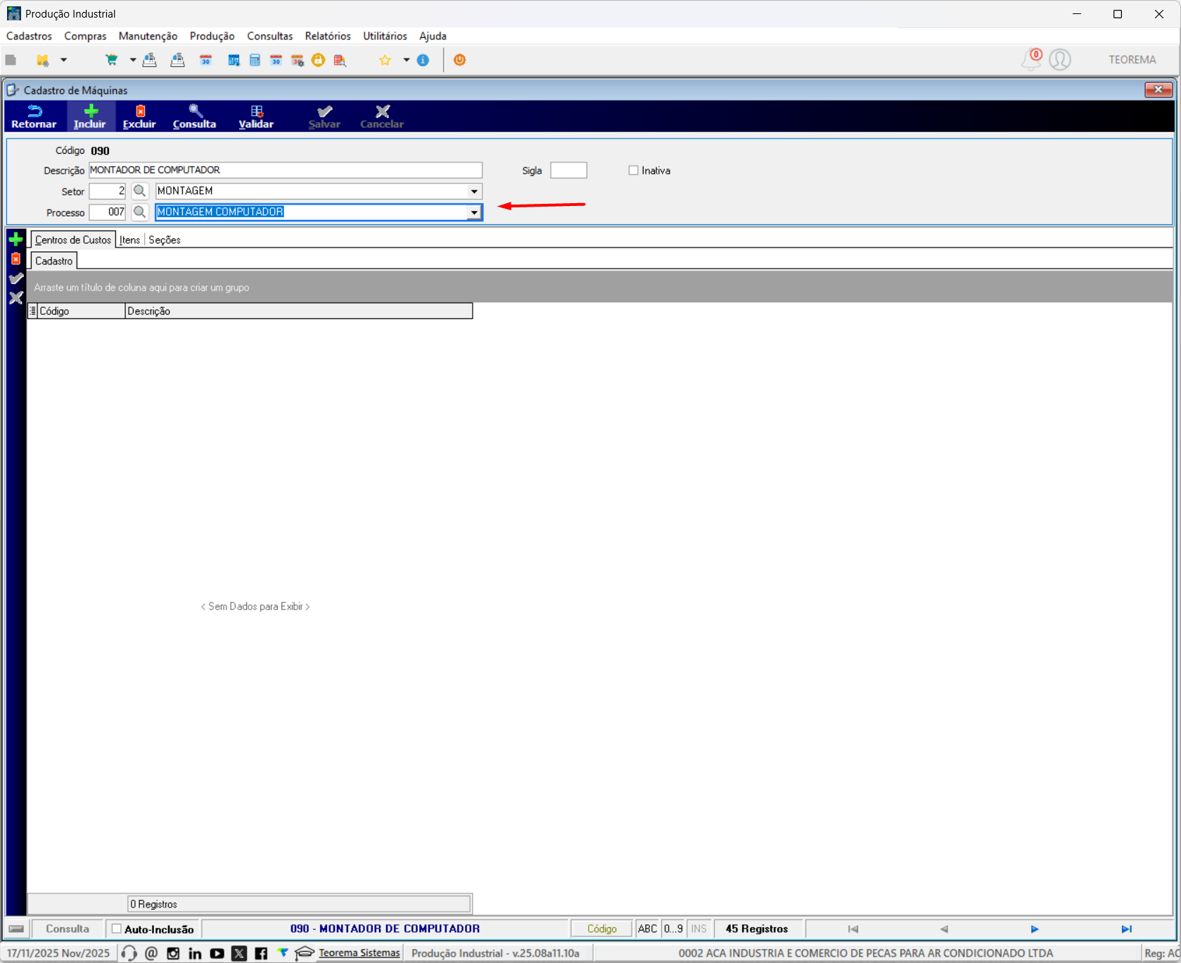Click the YouTube icon in status bar

click(x=217, y=953)
